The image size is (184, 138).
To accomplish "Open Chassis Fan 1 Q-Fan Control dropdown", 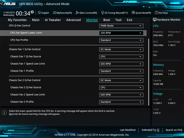I will click(x=121, y=50).
